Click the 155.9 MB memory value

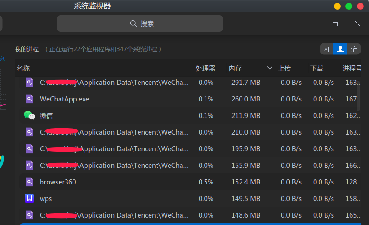click(x=246, y=166)
